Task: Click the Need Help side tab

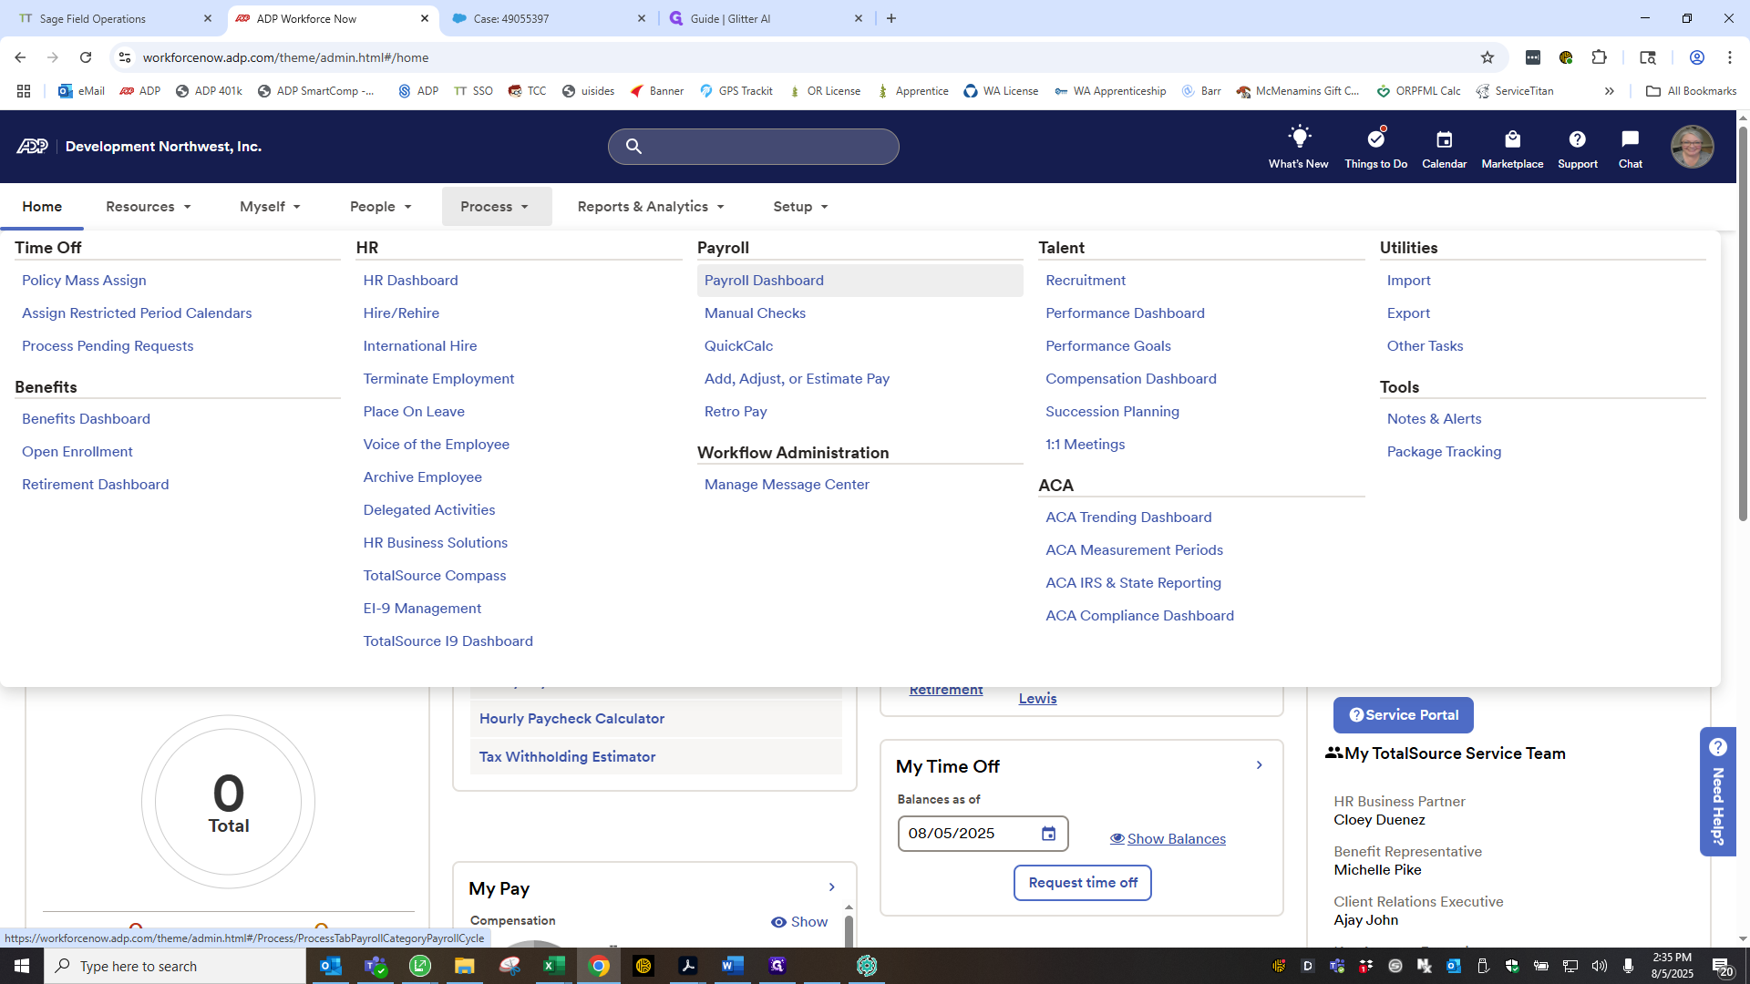Action: [1718, 792]
